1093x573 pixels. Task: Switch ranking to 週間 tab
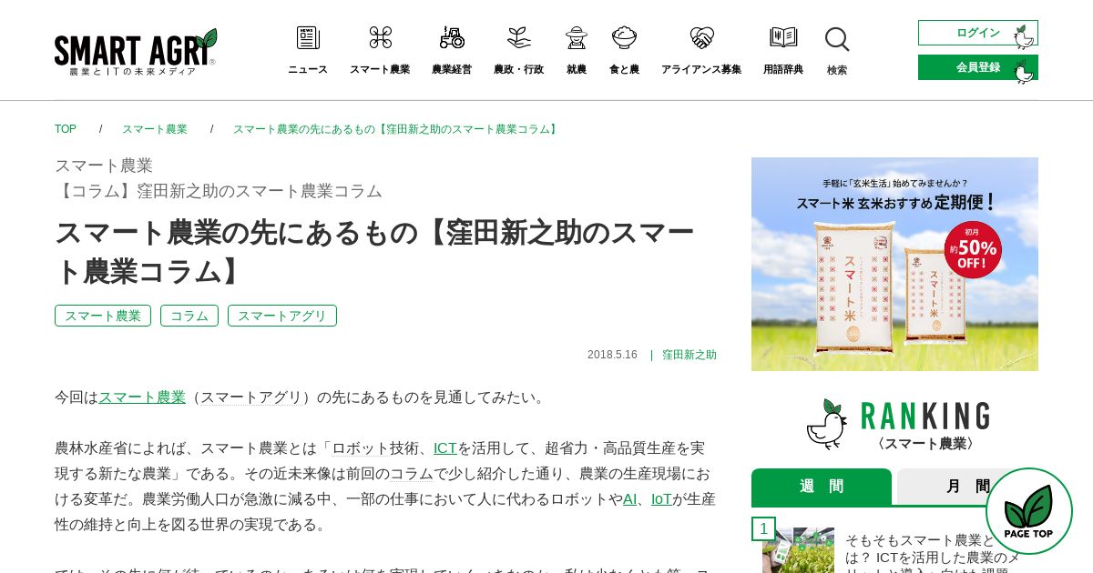click(822, 488)
